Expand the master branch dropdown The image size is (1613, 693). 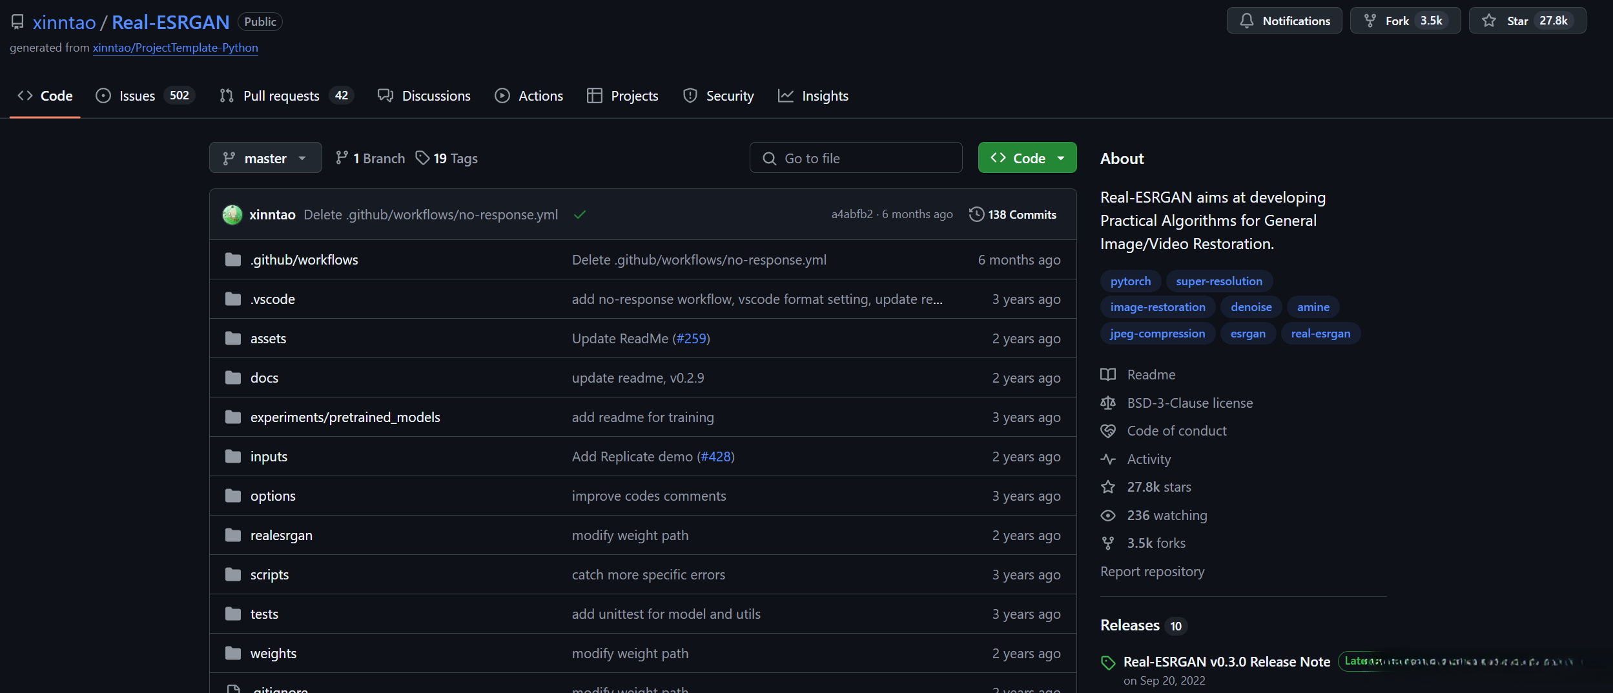(265, 158)
